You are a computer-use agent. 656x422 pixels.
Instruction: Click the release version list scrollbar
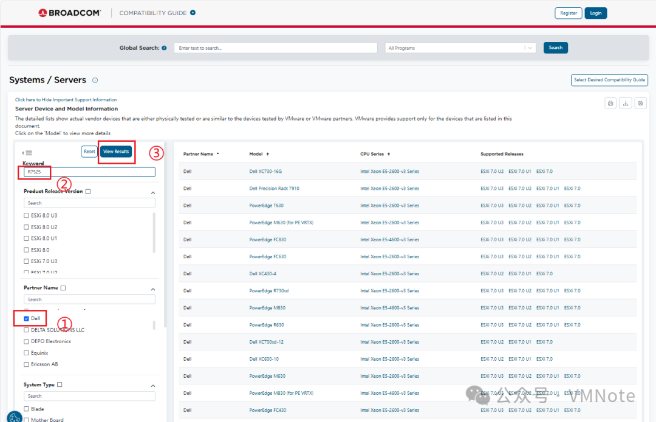pyautogui.click(x=154, y=233)
